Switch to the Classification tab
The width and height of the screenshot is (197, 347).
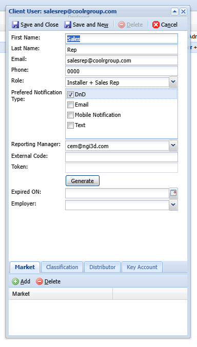[62, 267]
